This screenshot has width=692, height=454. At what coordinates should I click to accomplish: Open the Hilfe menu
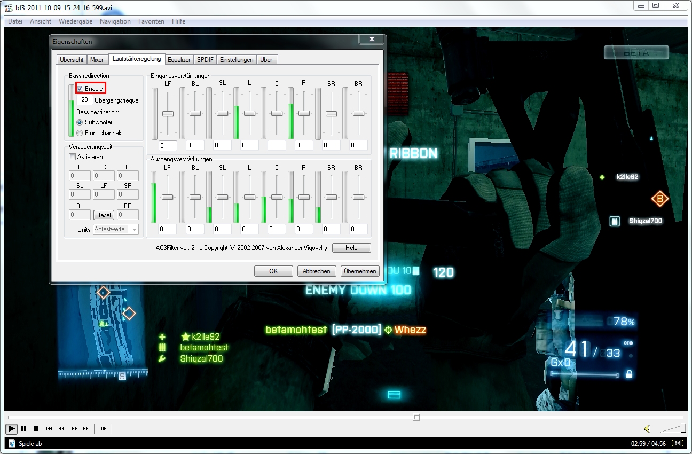[178, 21]
